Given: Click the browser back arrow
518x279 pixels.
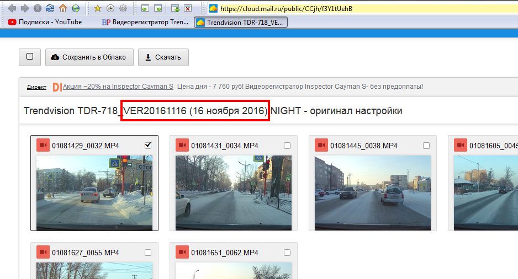Looking at the screenshot, I should 12,8.
